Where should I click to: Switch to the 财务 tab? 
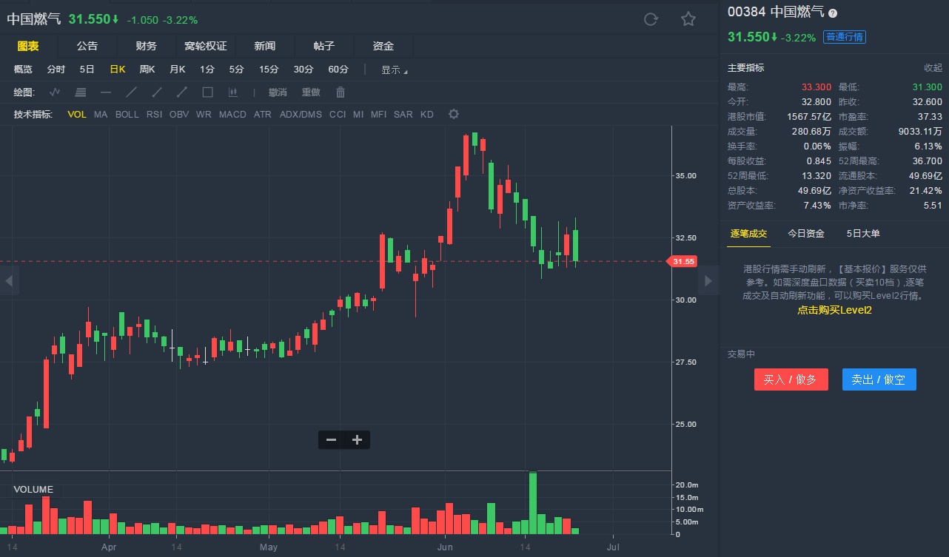[x=147, y=46]
